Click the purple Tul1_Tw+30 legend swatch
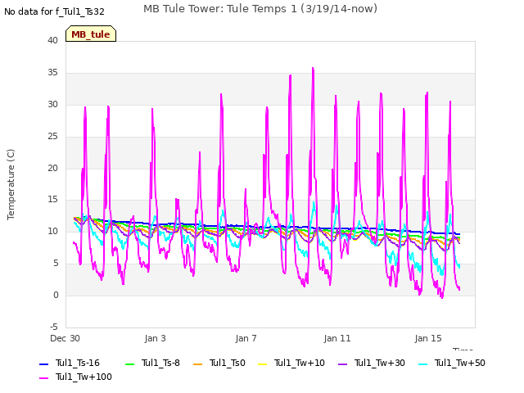This screenshot has width=524, height=393. [343, 364]
